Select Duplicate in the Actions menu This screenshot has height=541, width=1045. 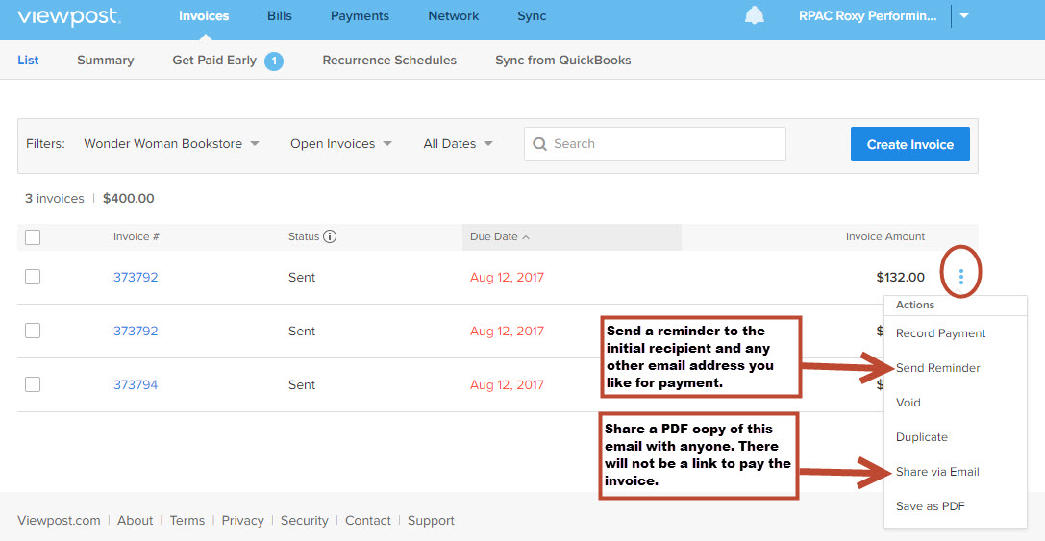[922, 437]
